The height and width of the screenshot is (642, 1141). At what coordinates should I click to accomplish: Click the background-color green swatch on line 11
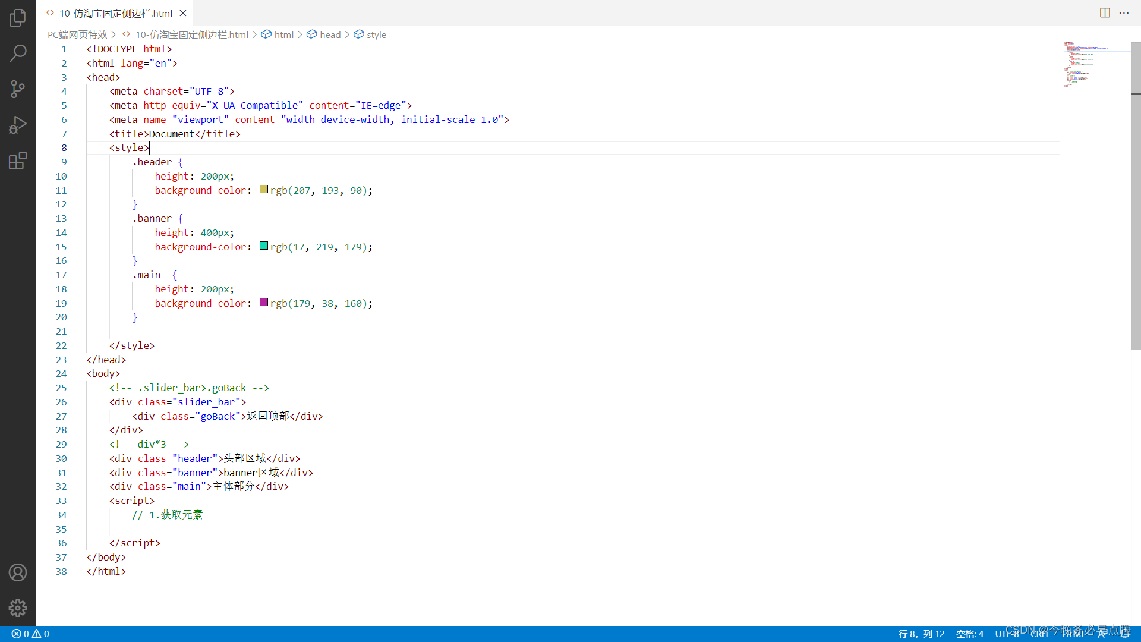tap(263, 190)
